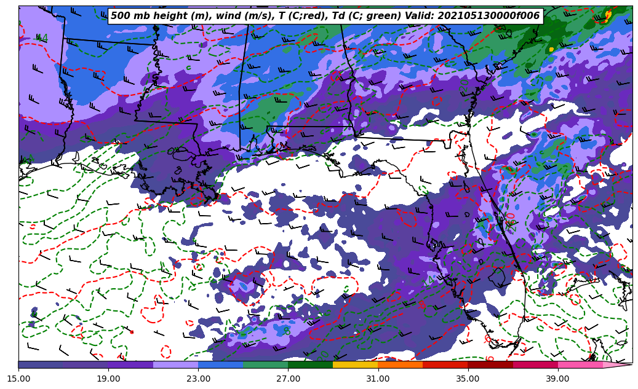Select the orange colorbar segment
The width and height of the screenshot is (638, 389).
tap(400, 364)
